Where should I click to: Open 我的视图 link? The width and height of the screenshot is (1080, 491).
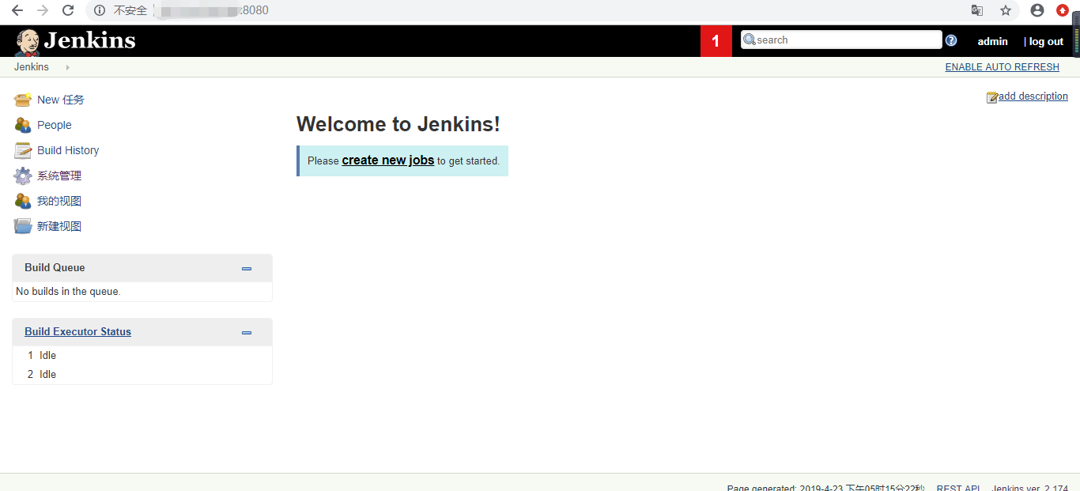click(x=59, y=201)
